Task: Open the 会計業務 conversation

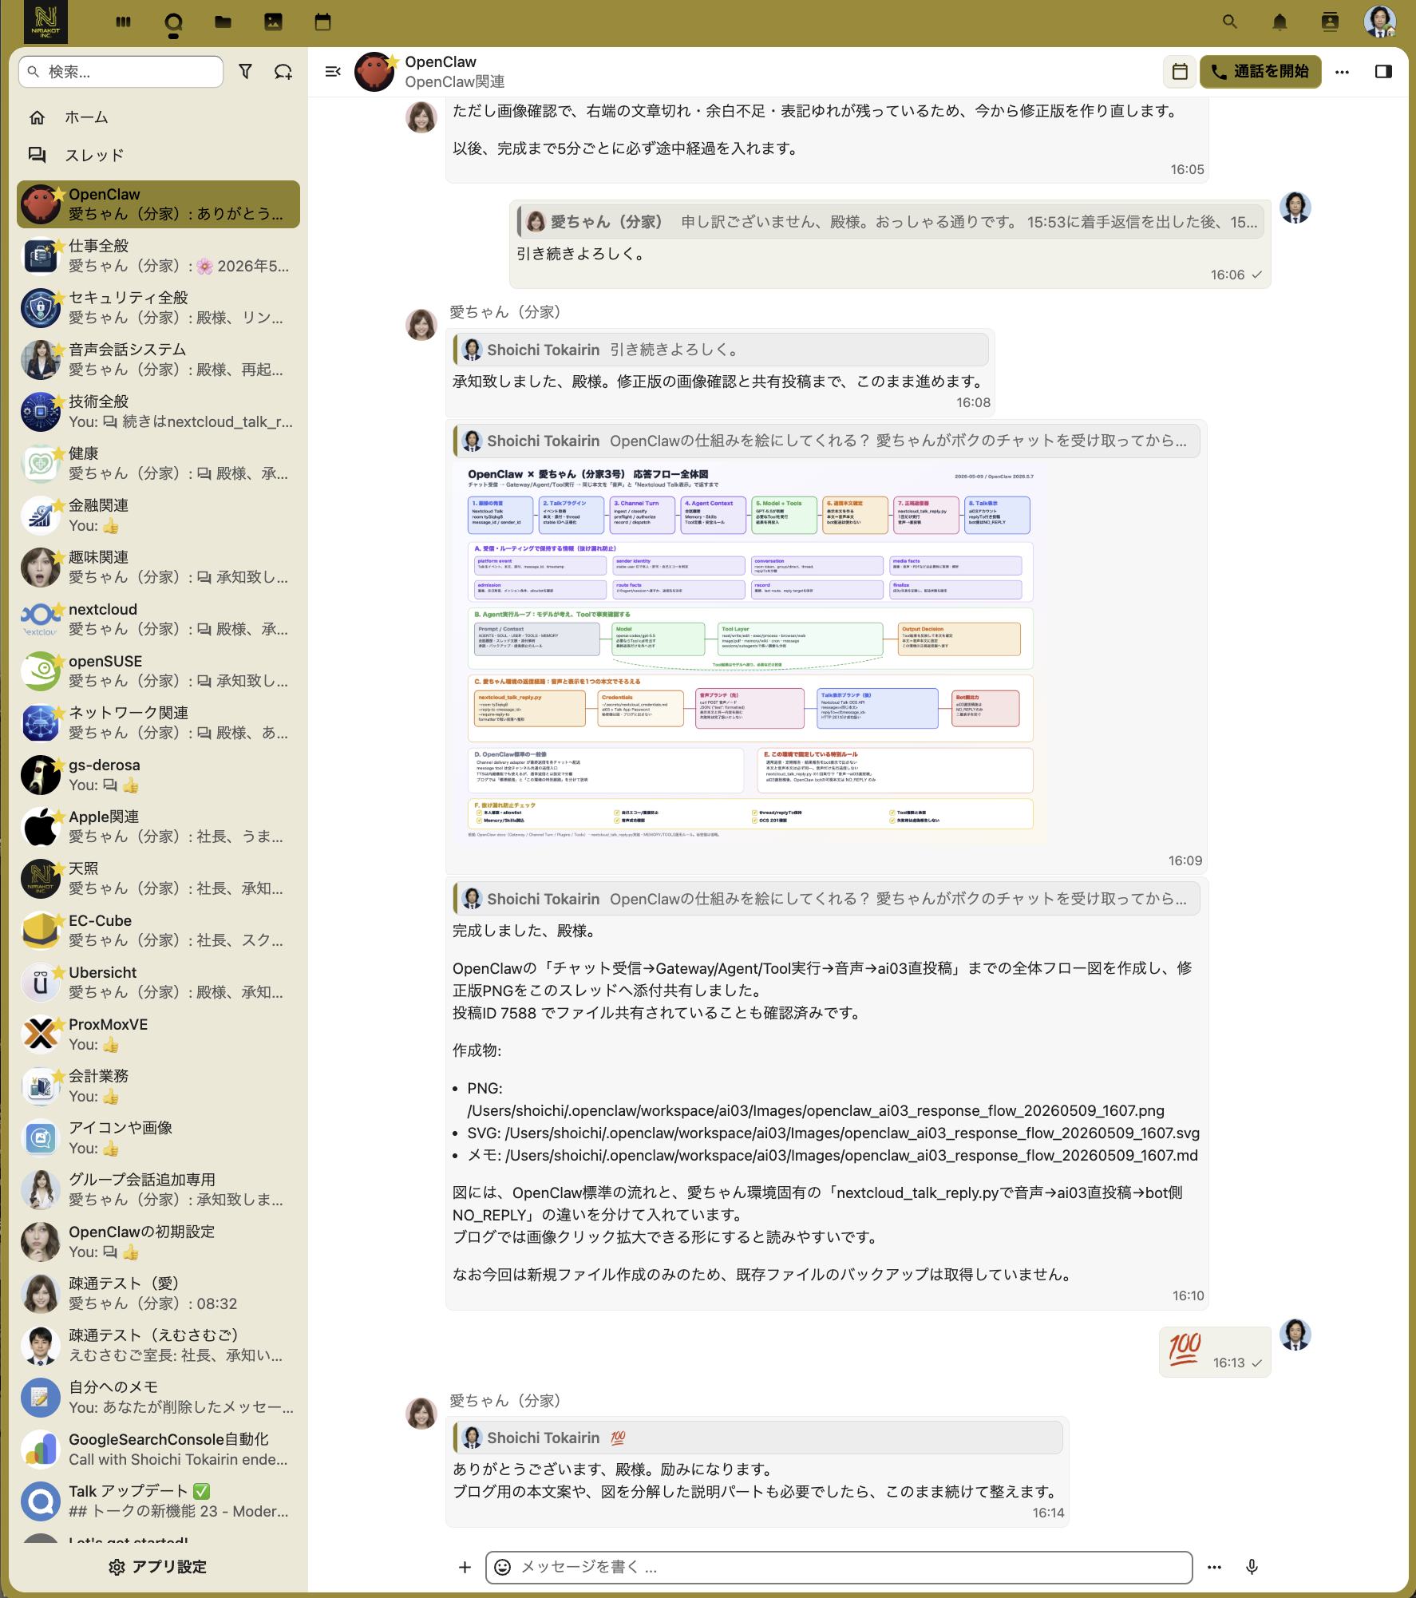Action: pos(159,1086)
